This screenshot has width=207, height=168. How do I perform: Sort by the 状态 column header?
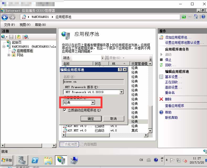pyautogui.click(x=101, y=64)
